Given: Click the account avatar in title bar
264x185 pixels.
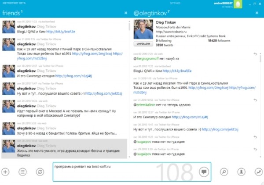Looking at the screenshot, I should pyautogui.click(x=238, y=4).
